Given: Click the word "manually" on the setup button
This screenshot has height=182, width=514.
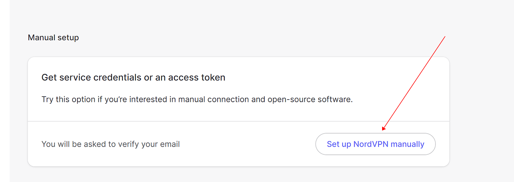Looking at the screenshot, I should 407,144.
